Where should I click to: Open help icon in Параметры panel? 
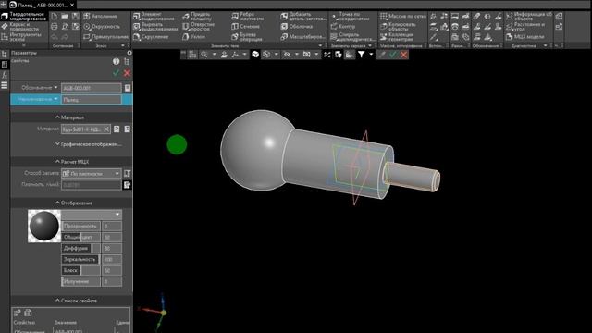[116, 61]
